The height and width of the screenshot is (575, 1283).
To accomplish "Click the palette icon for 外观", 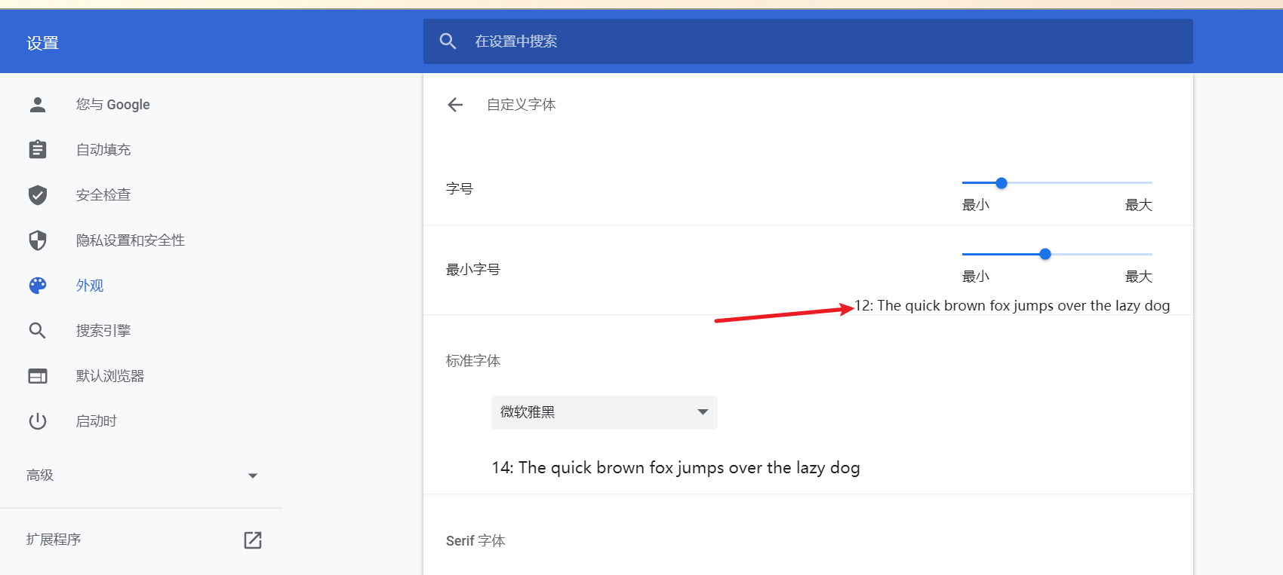I will [38, 286].
